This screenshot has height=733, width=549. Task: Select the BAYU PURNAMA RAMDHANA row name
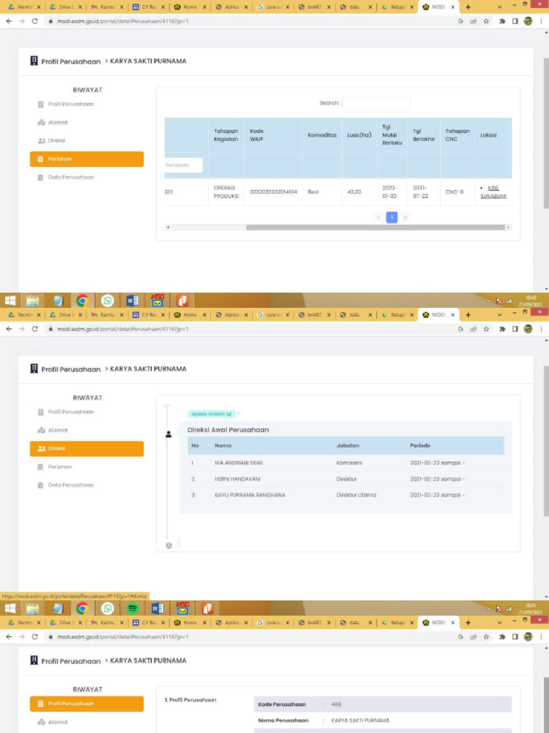[x=249, y=495]
